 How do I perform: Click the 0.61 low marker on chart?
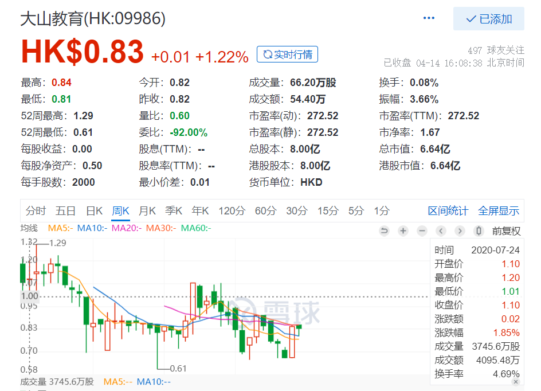coord(178,369)
